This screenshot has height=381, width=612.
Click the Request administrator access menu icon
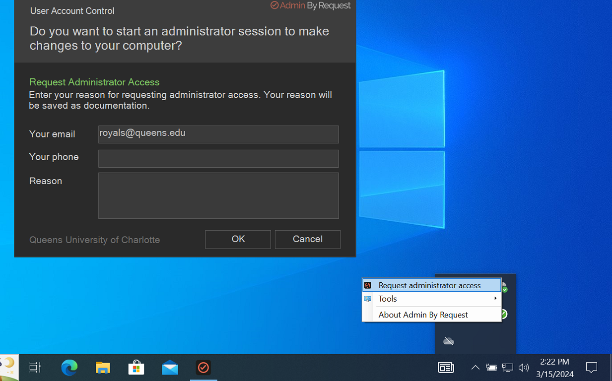368,285
